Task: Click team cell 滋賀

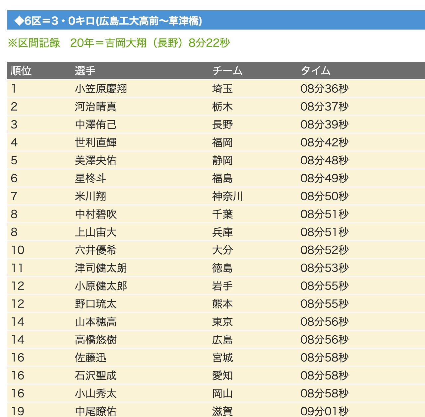Action: point(222,411)
